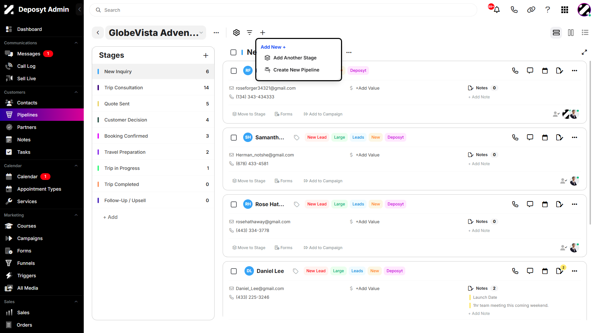The height and width of the screenshot is (333, 599).
Task: Open the user profile avatar
Action: tap(584, 10)
